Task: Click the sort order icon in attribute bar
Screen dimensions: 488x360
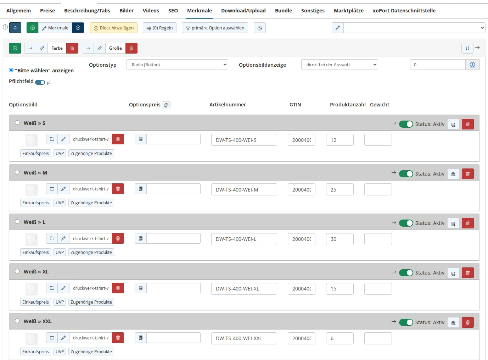Action: 467,48
